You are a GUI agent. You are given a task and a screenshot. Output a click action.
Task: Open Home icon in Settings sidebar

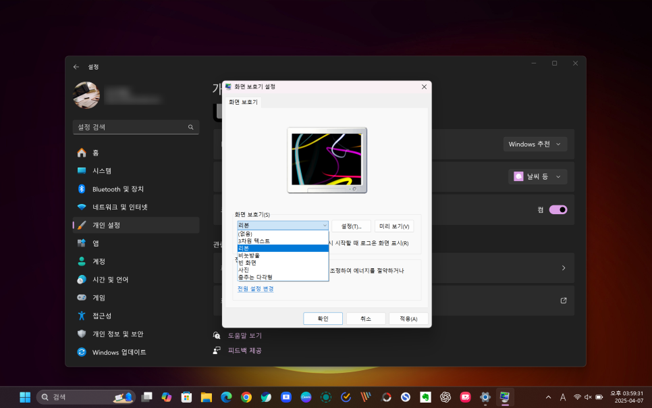82,153
